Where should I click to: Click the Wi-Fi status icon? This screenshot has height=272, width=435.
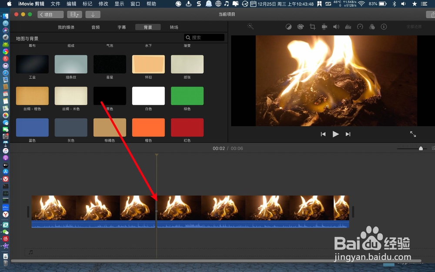pyautogui.click(x=361, y=4)
